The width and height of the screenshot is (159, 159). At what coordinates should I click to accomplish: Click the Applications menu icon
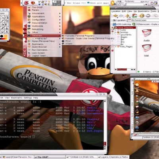(29, 17)
